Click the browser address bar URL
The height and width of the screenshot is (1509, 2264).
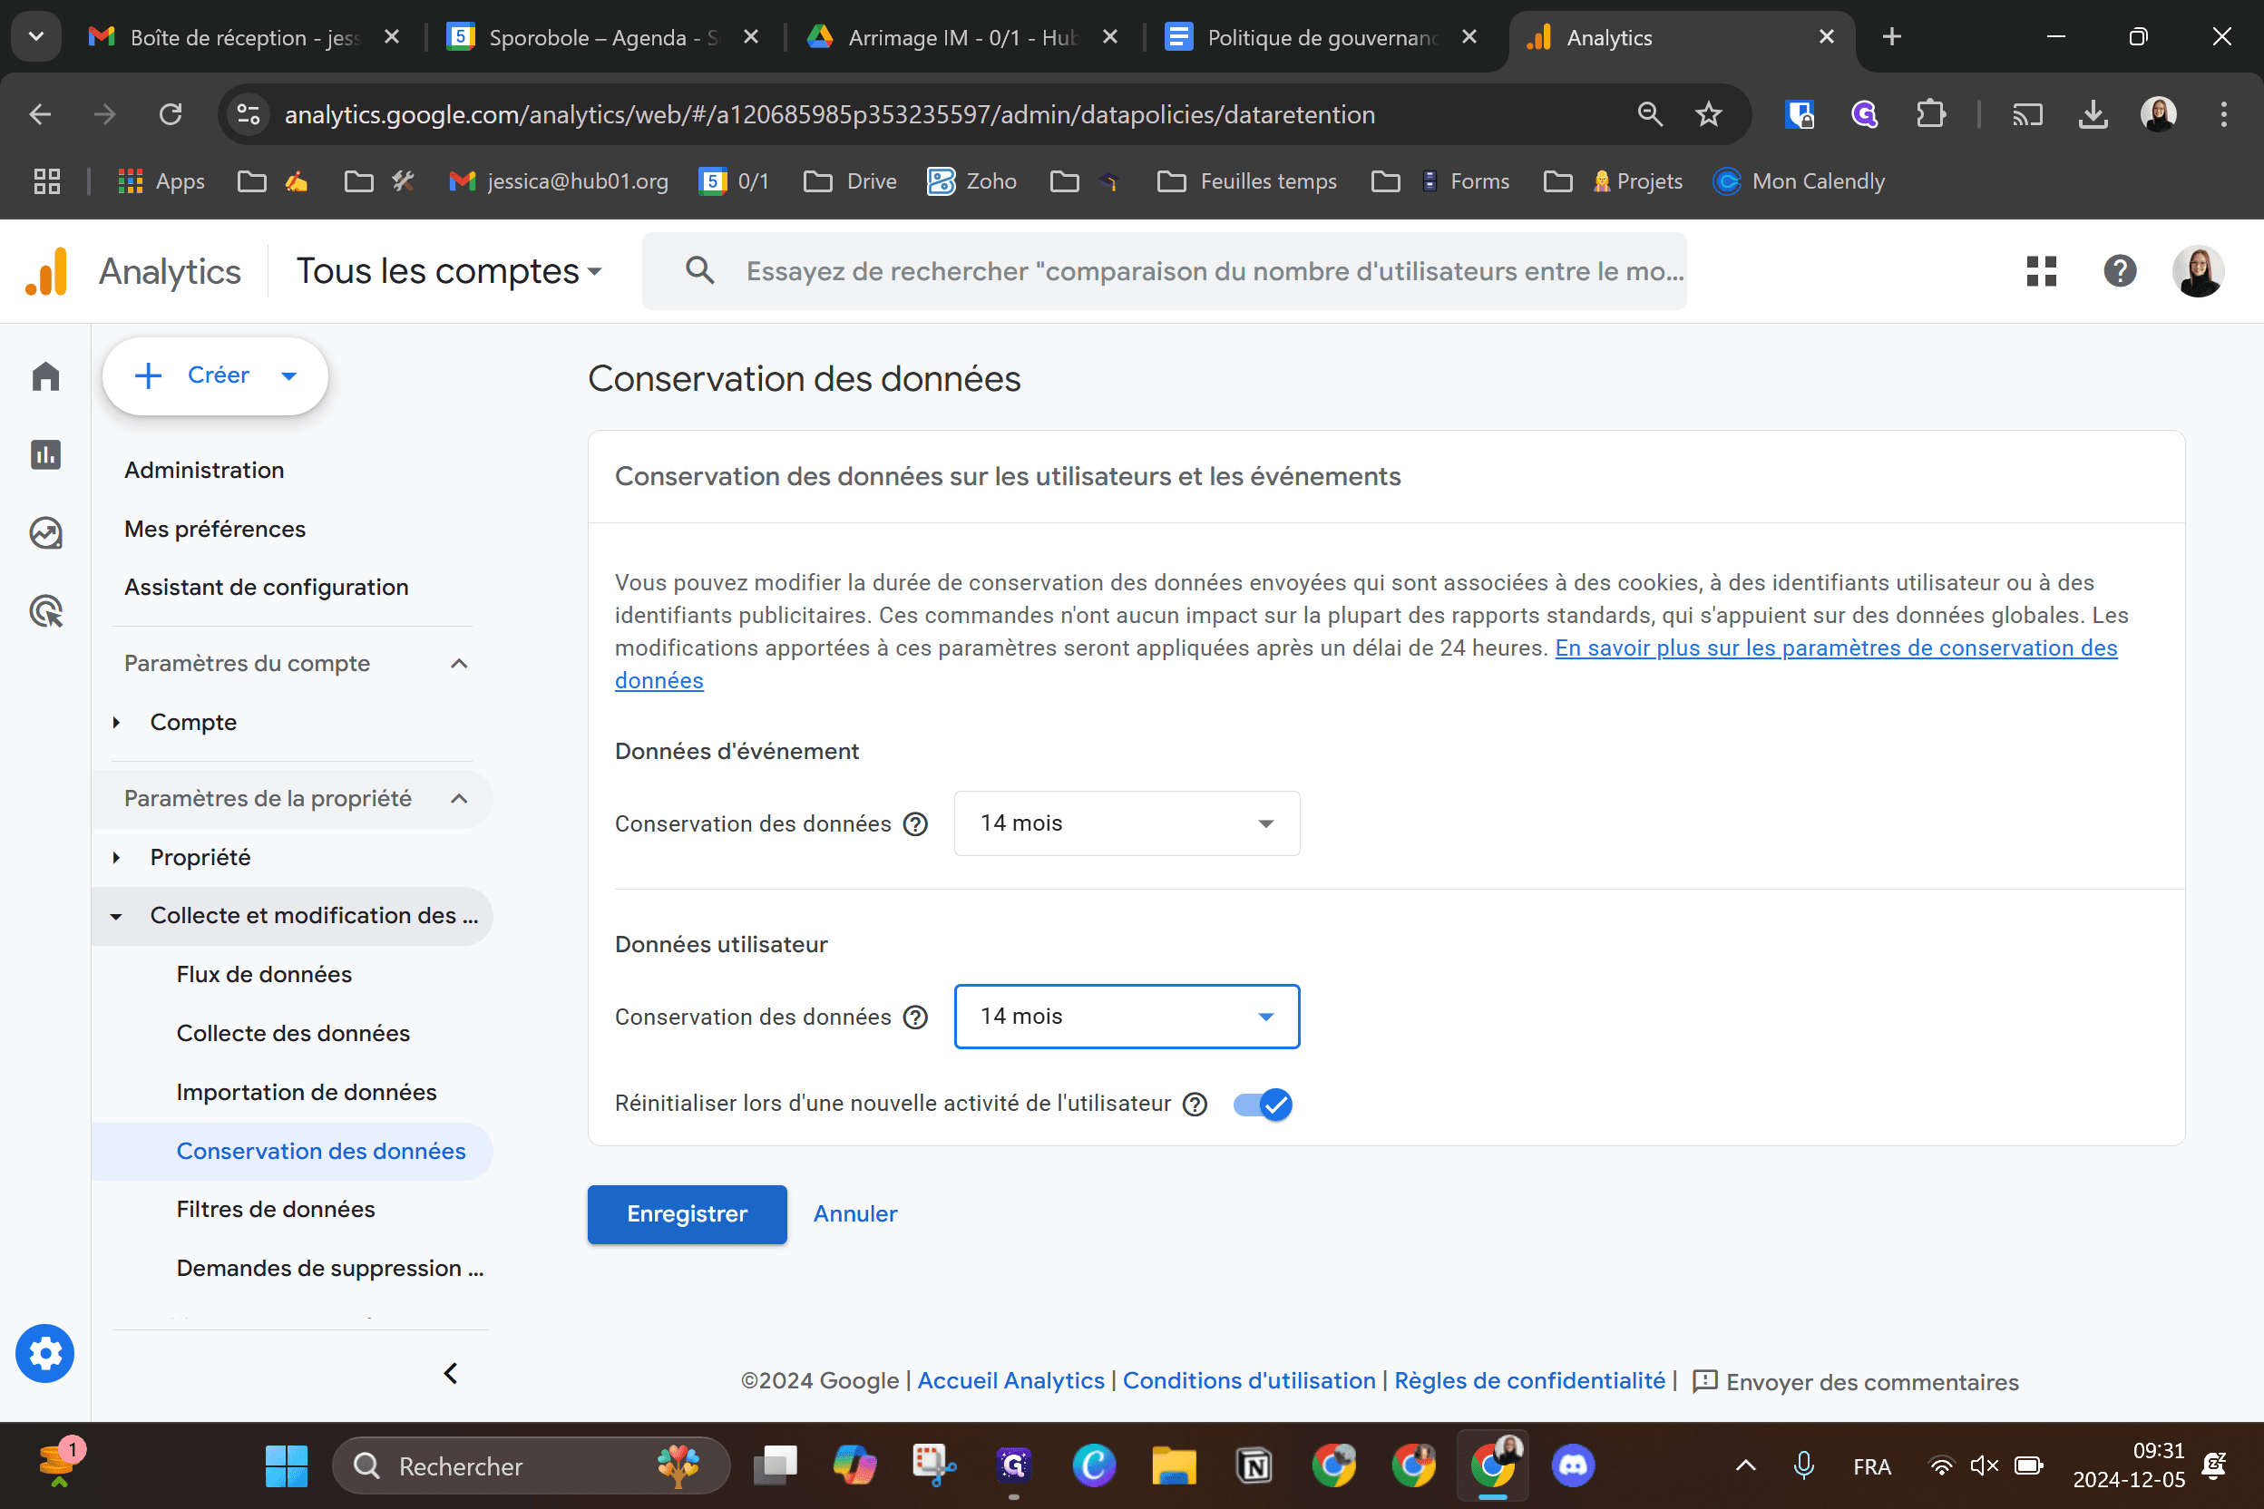(x=830, y=114)
